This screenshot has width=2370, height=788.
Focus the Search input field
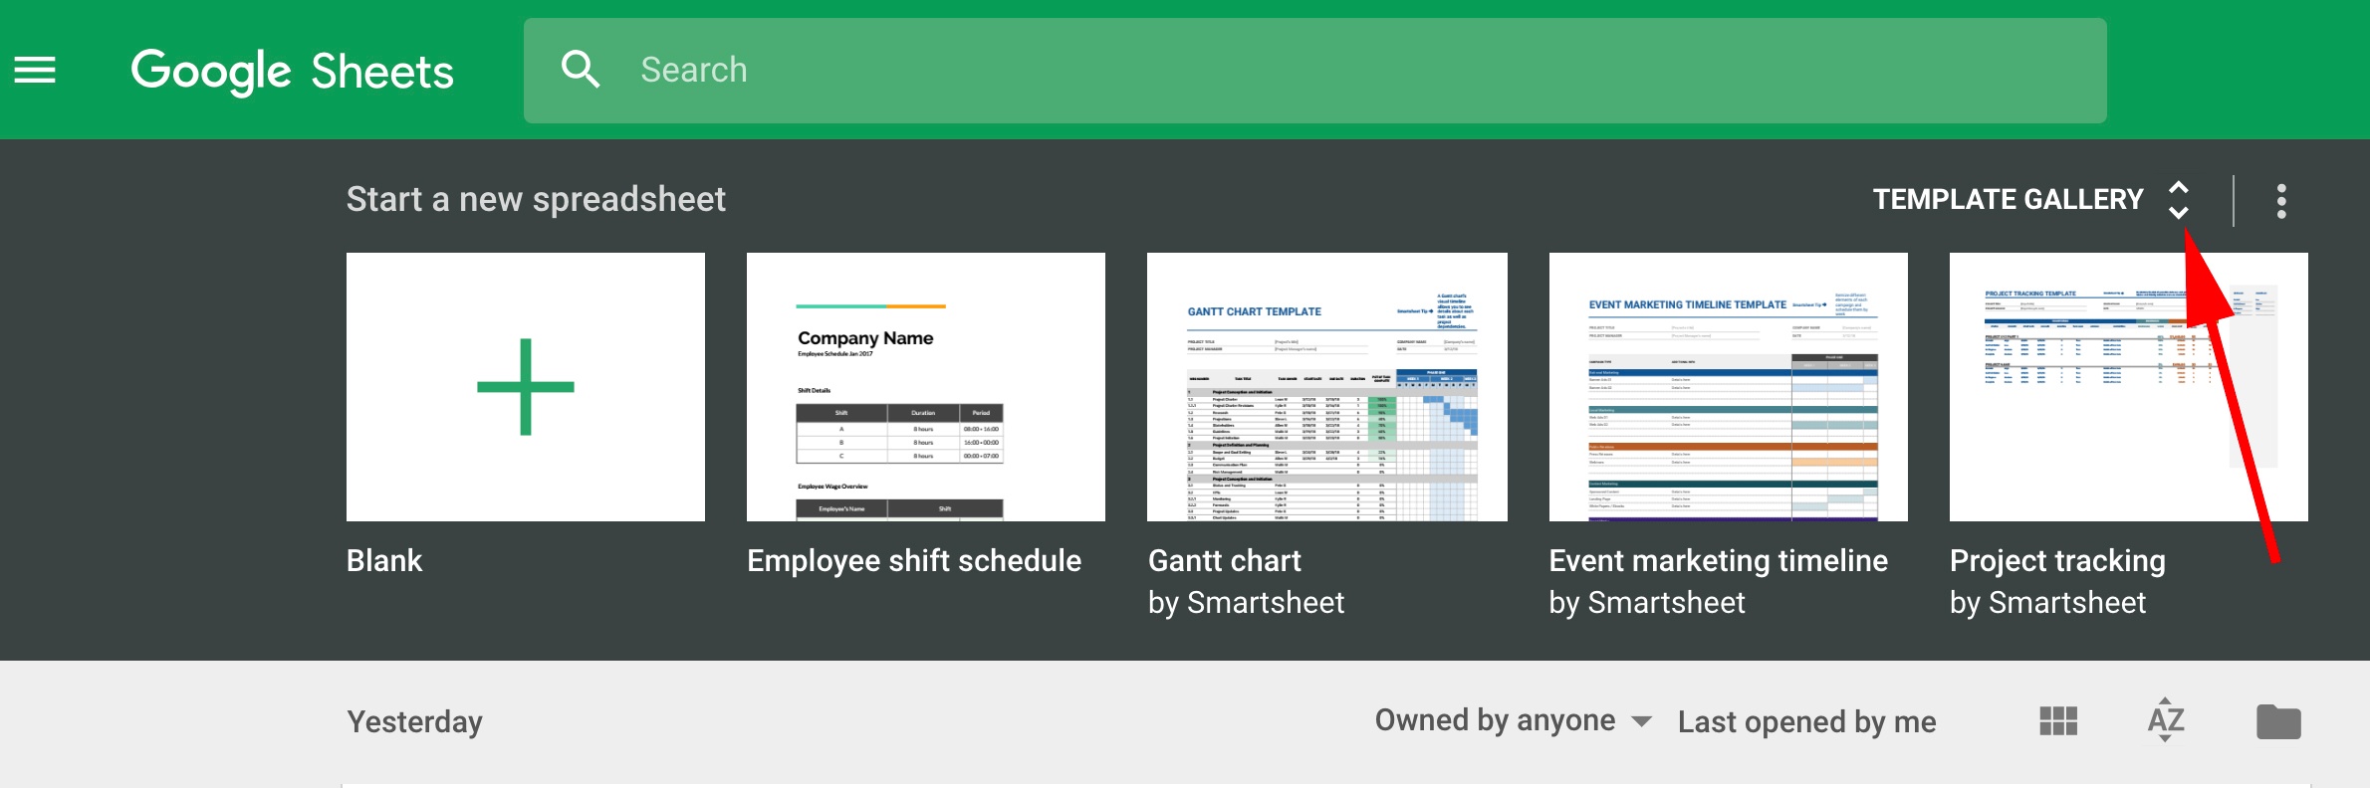1314,71
